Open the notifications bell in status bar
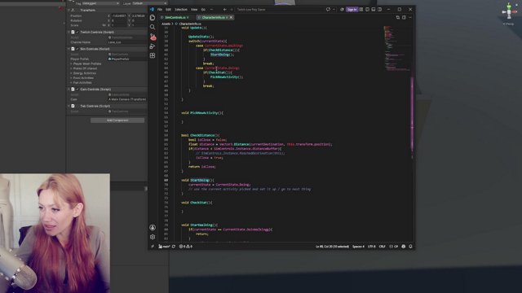 pyautogui.click(x=410, y=247)
